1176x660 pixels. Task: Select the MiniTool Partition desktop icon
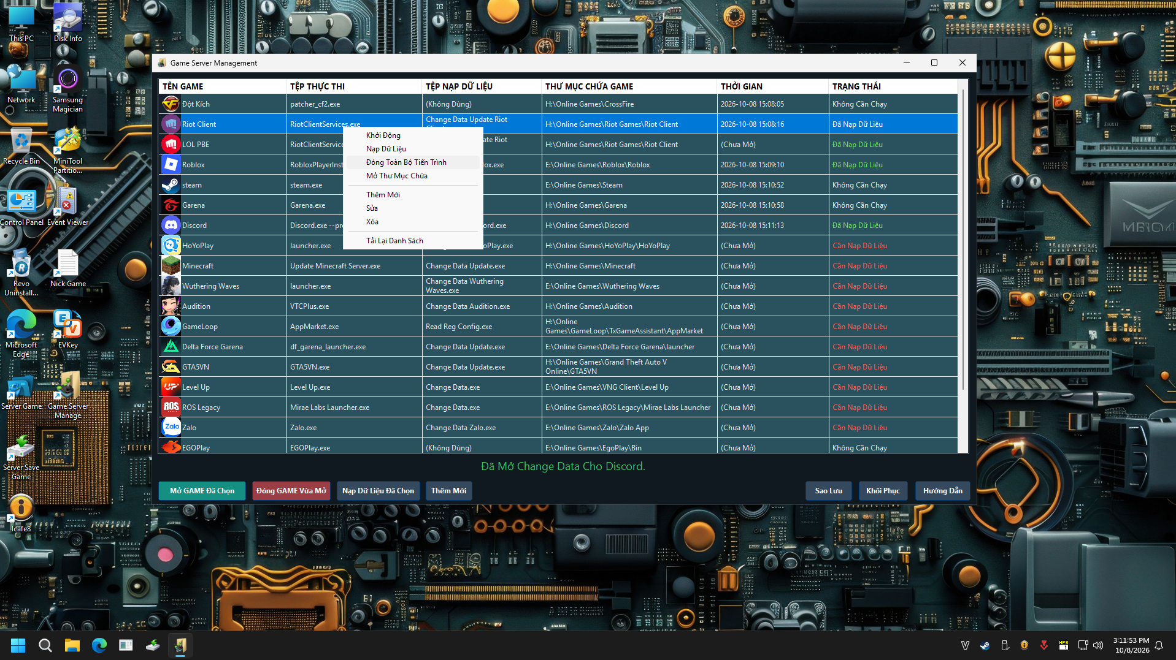(x=67, y=150)
